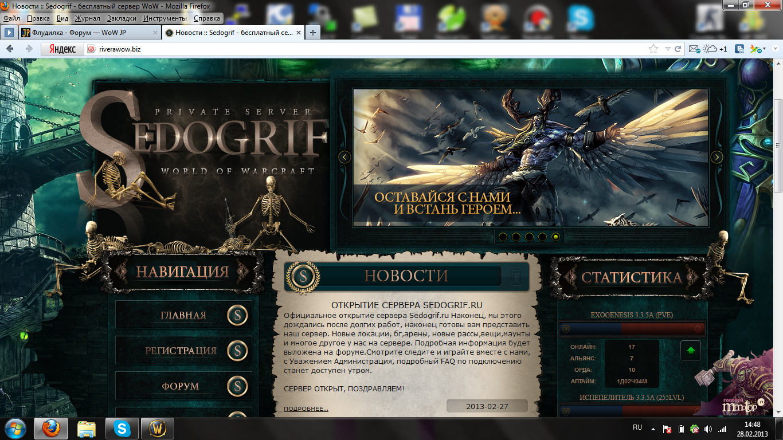
Task: Open Skype from the taskbar
Action: [x=122, y=429]
